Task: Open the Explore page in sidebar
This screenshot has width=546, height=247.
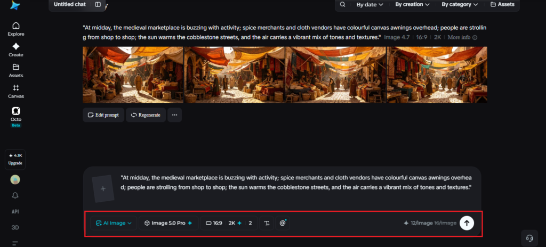Action: 15,29
